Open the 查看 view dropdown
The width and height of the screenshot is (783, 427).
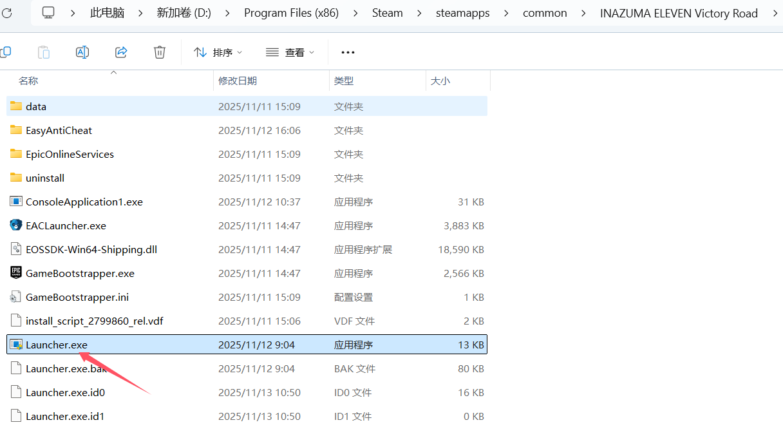290,52
